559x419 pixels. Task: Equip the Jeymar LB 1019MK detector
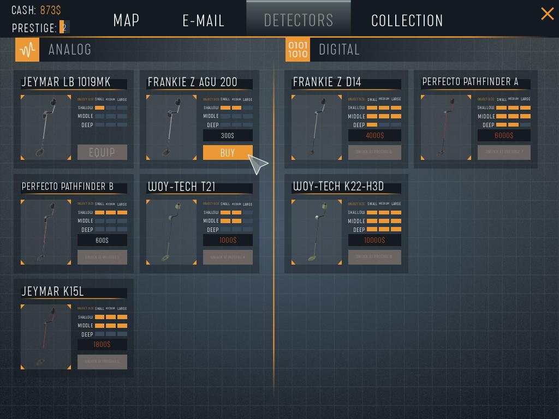tap(102, 152)
